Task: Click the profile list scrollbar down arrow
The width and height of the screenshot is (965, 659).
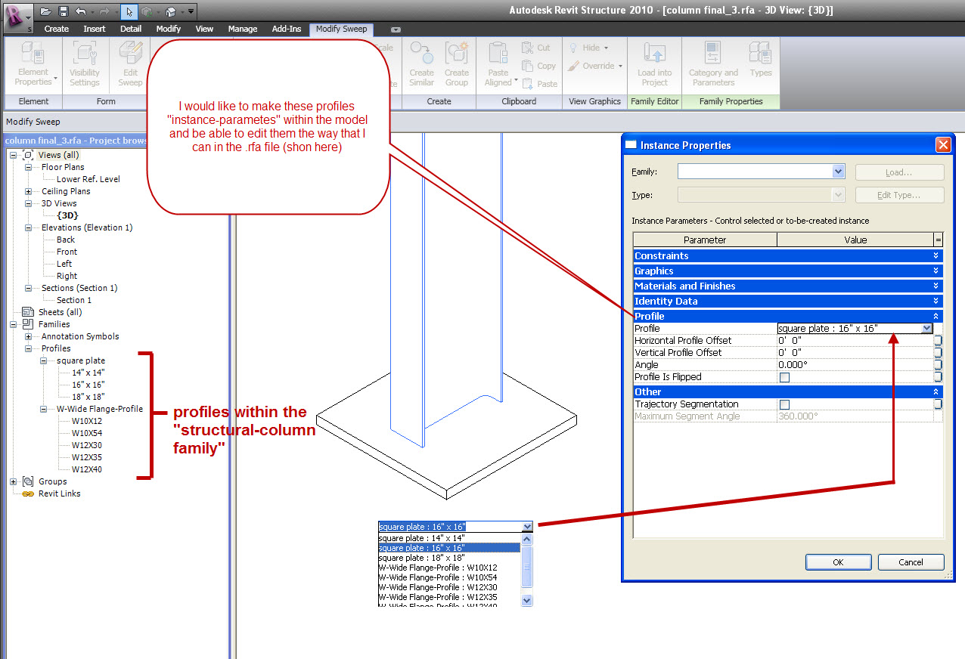Action: pos(527,600)
